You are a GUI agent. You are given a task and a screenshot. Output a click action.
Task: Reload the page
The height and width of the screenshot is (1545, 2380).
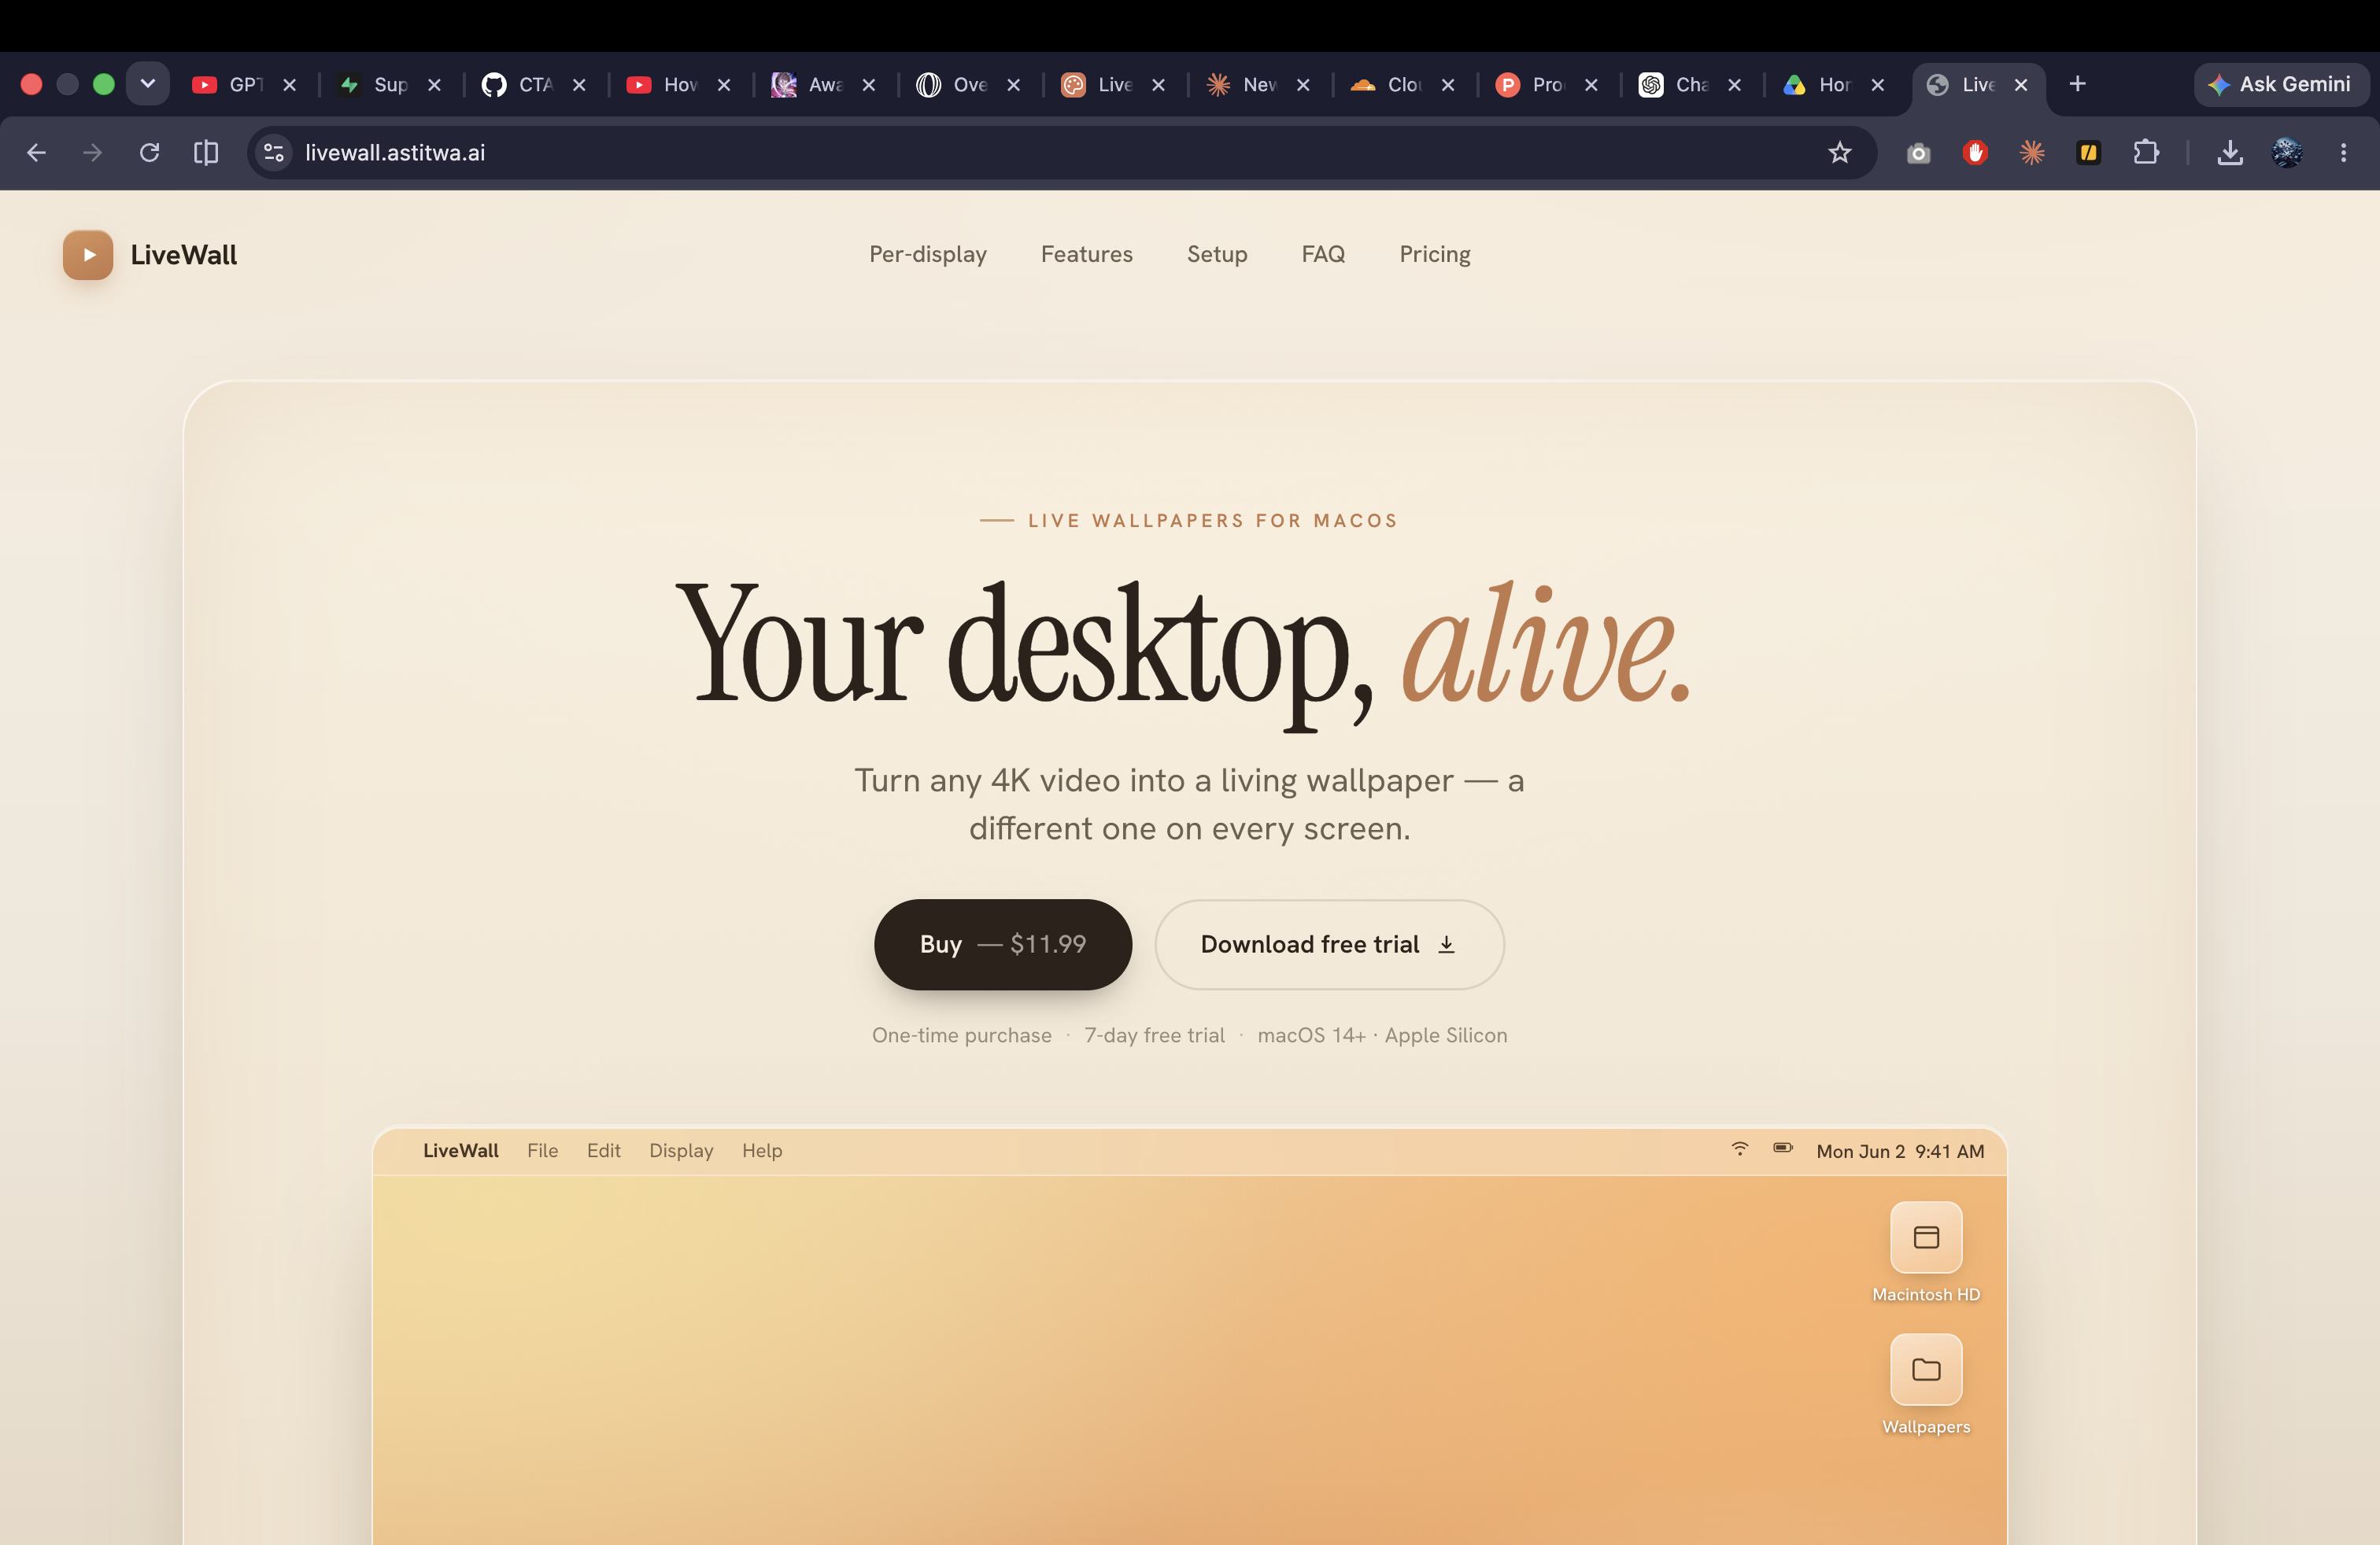click(149, 153)
